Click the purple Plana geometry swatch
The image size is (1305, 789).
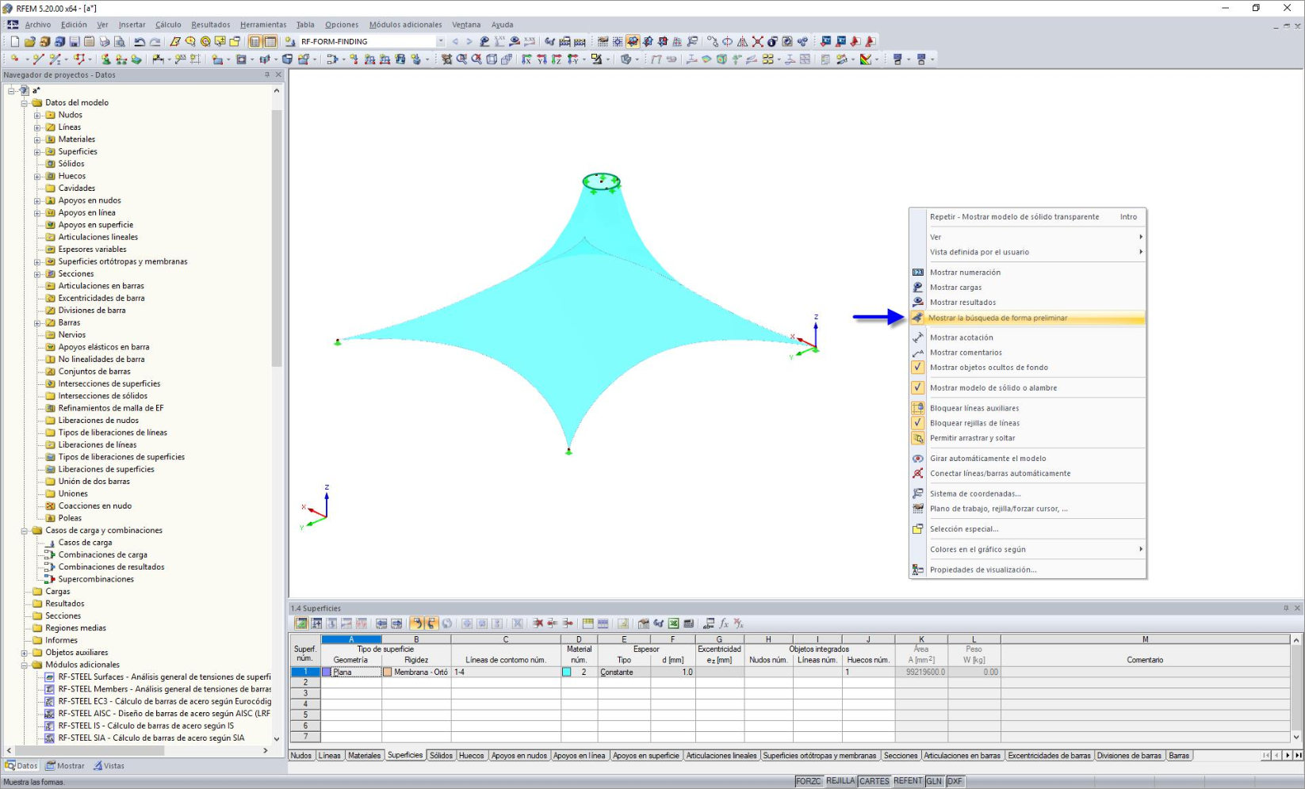click(327, 672)
